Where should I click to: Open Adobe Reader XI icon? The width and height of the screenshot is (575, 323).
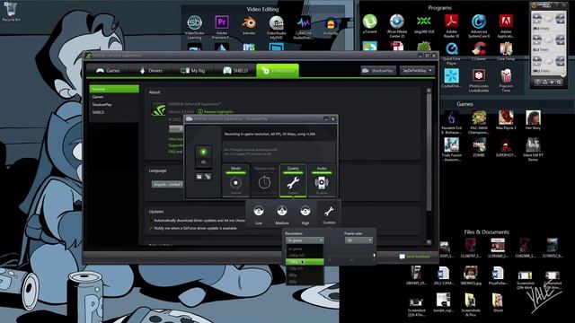click(x=451, y=26)
